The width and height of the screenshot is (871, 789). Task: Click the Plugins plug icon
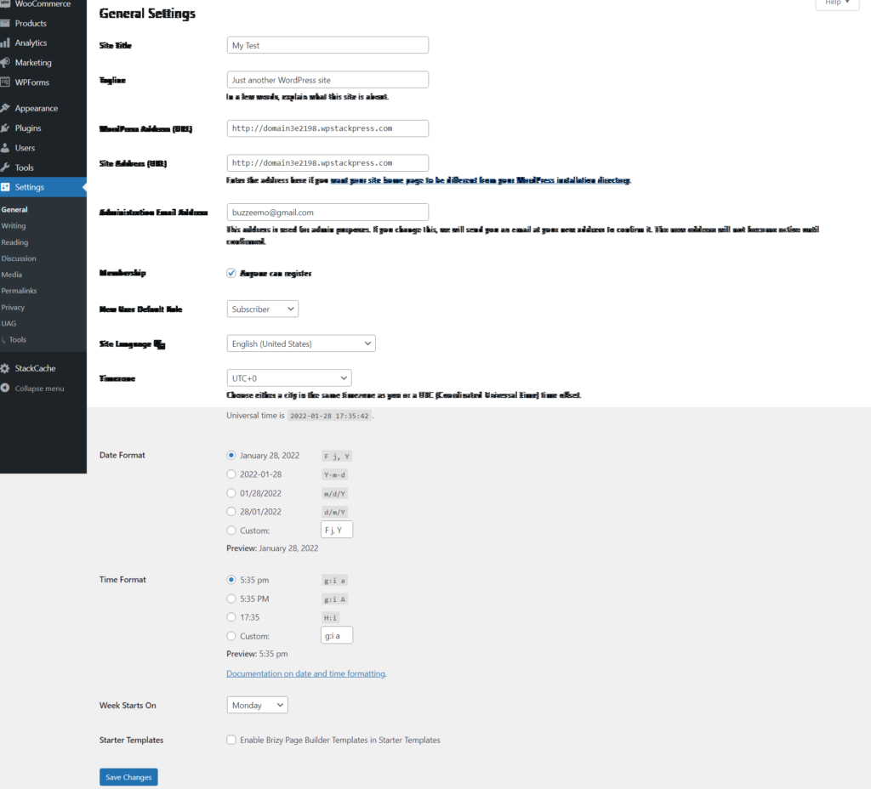tap(5, 128)
